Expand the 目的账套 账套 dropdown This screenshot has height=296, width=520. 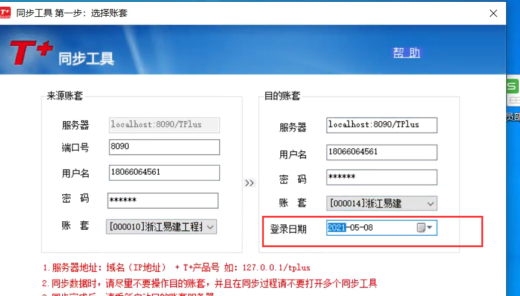tap(431, 204)
